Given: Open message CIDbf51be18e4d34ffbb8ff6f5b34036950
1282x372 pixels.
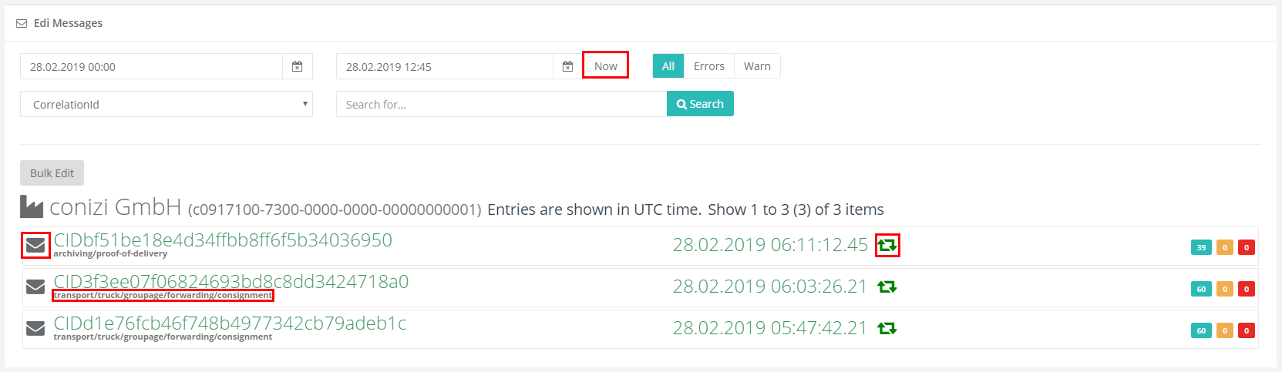Looking at the screenshot, I should coord(223,240).
